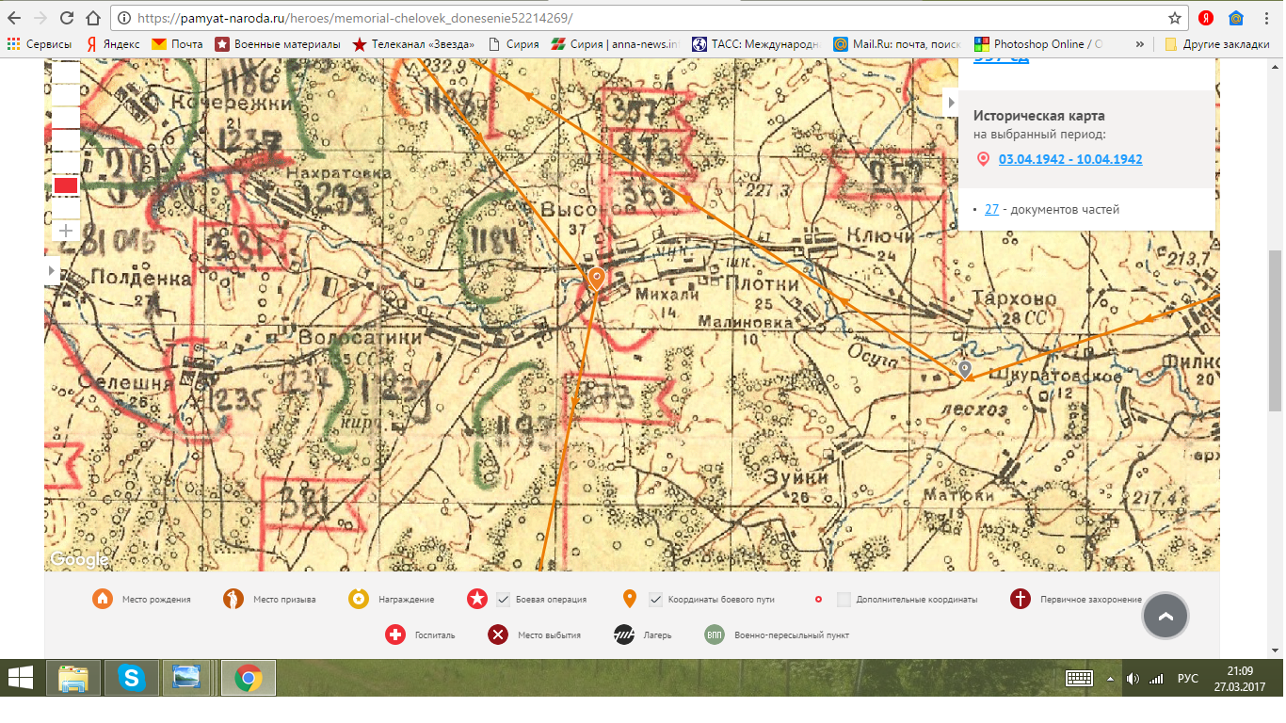Select the red level in map zoom control
The image size is (1286, 723).
66,185
